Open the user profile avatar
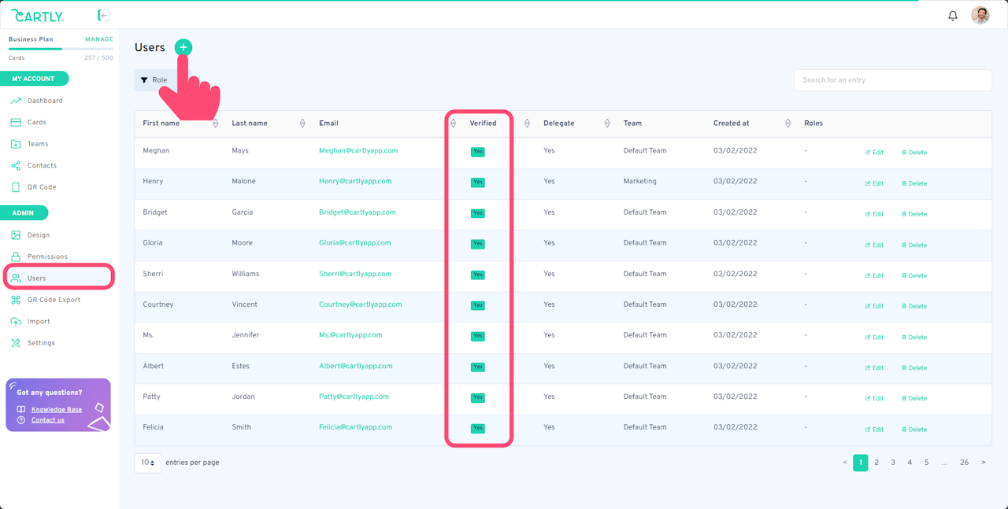This screenshot has height=509, width=1008. tap(980, 16)
